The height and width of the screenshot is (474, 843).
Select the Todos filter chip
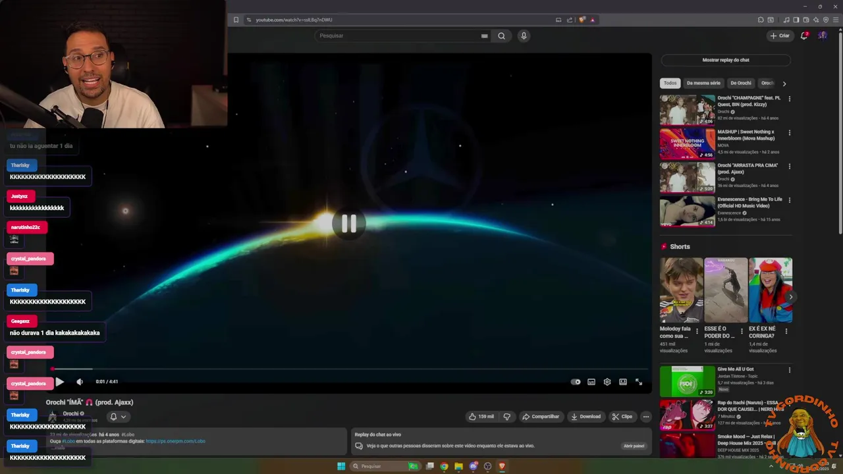tap(670, 83)
